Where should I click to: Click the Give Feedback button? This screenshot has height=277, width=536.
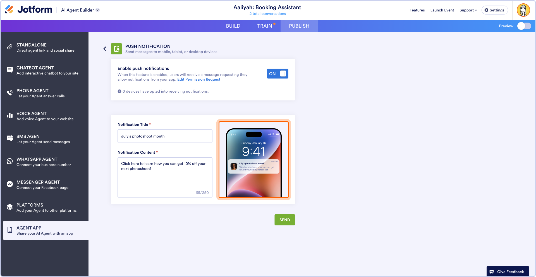coord(508,272)
